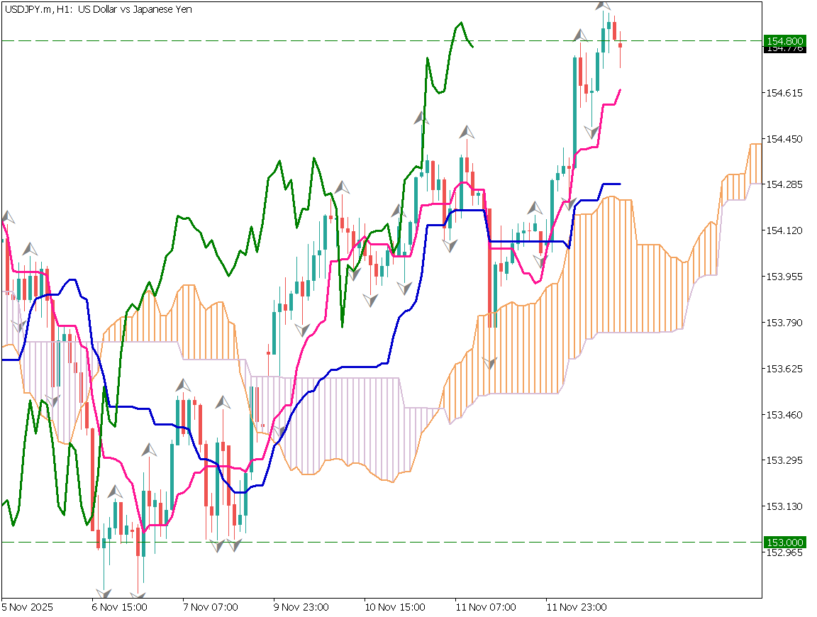Click the 11 Nov 23:00 time label
Viewport: 817px width, 617px height.
click(x=576, y=607)
